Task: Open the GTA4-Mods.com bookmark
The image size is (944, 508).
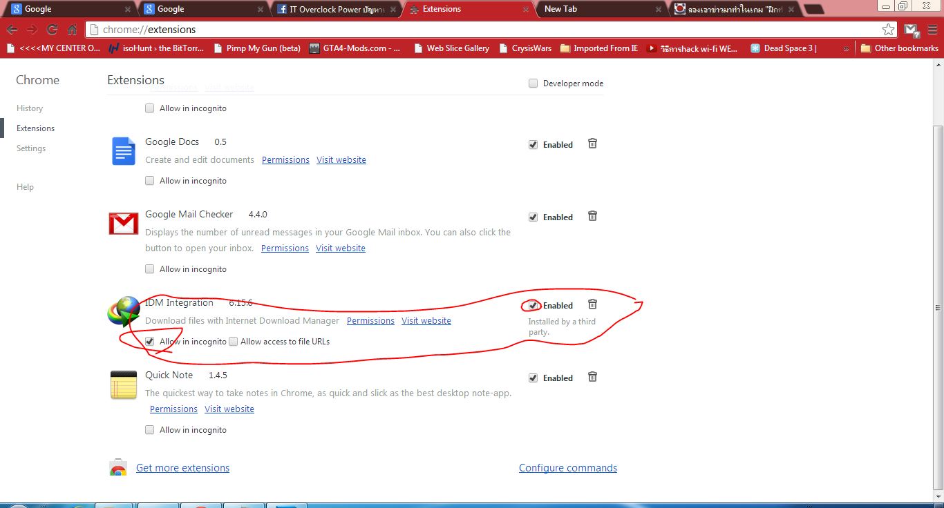Action: click(355, 48)
